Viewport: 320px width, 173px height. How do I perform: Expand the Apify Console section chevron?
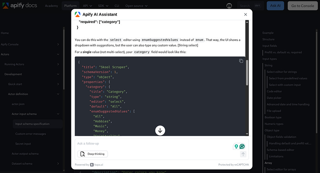point(58,44)
